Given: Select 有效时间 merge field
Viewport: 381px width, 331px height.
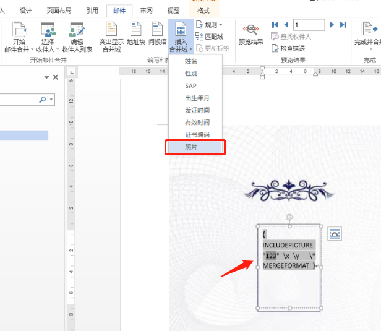Looking at the screenshot, I should click(195, 123).
